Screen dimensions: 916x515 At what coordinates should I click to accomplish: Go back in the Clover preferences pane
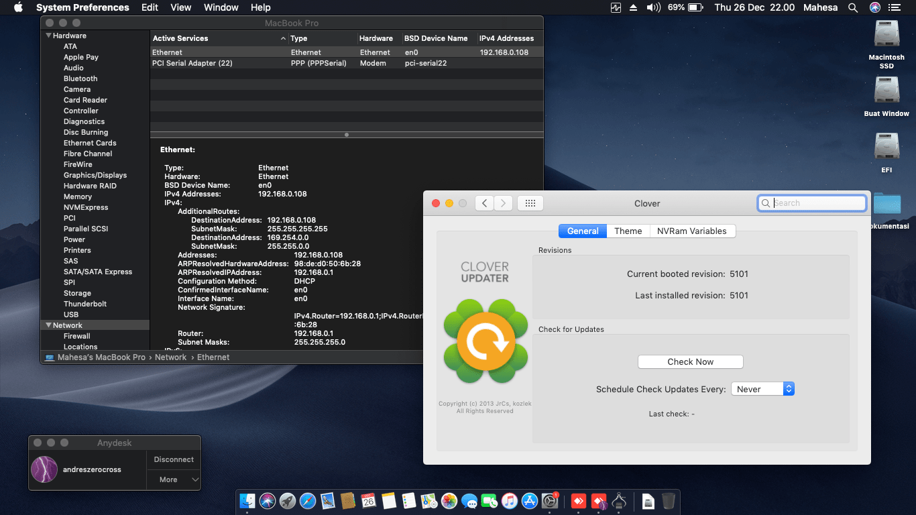484,203
